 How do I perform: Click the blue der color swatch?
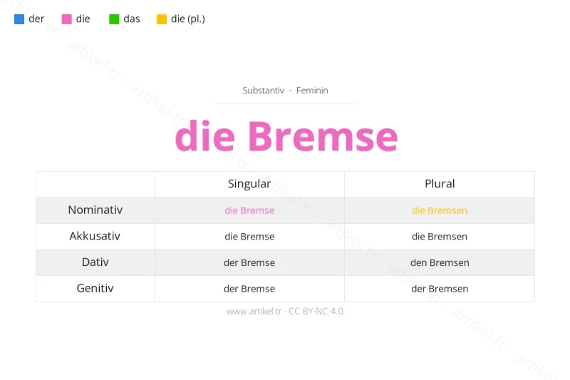coord(19,19)
